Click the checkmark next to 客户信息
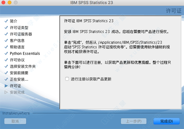 click(x=6, y=41)
